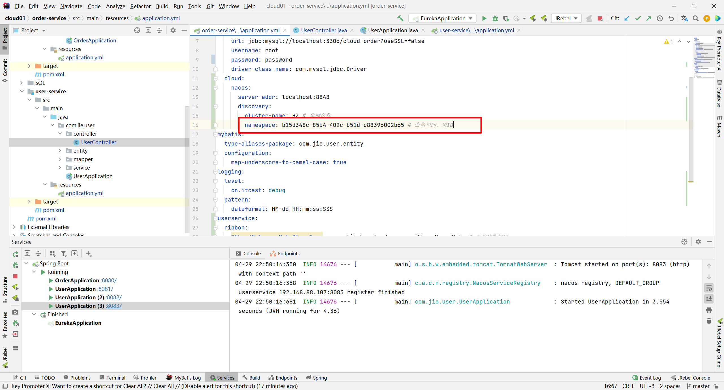Select UserController in the project tree

pos(98,142)
